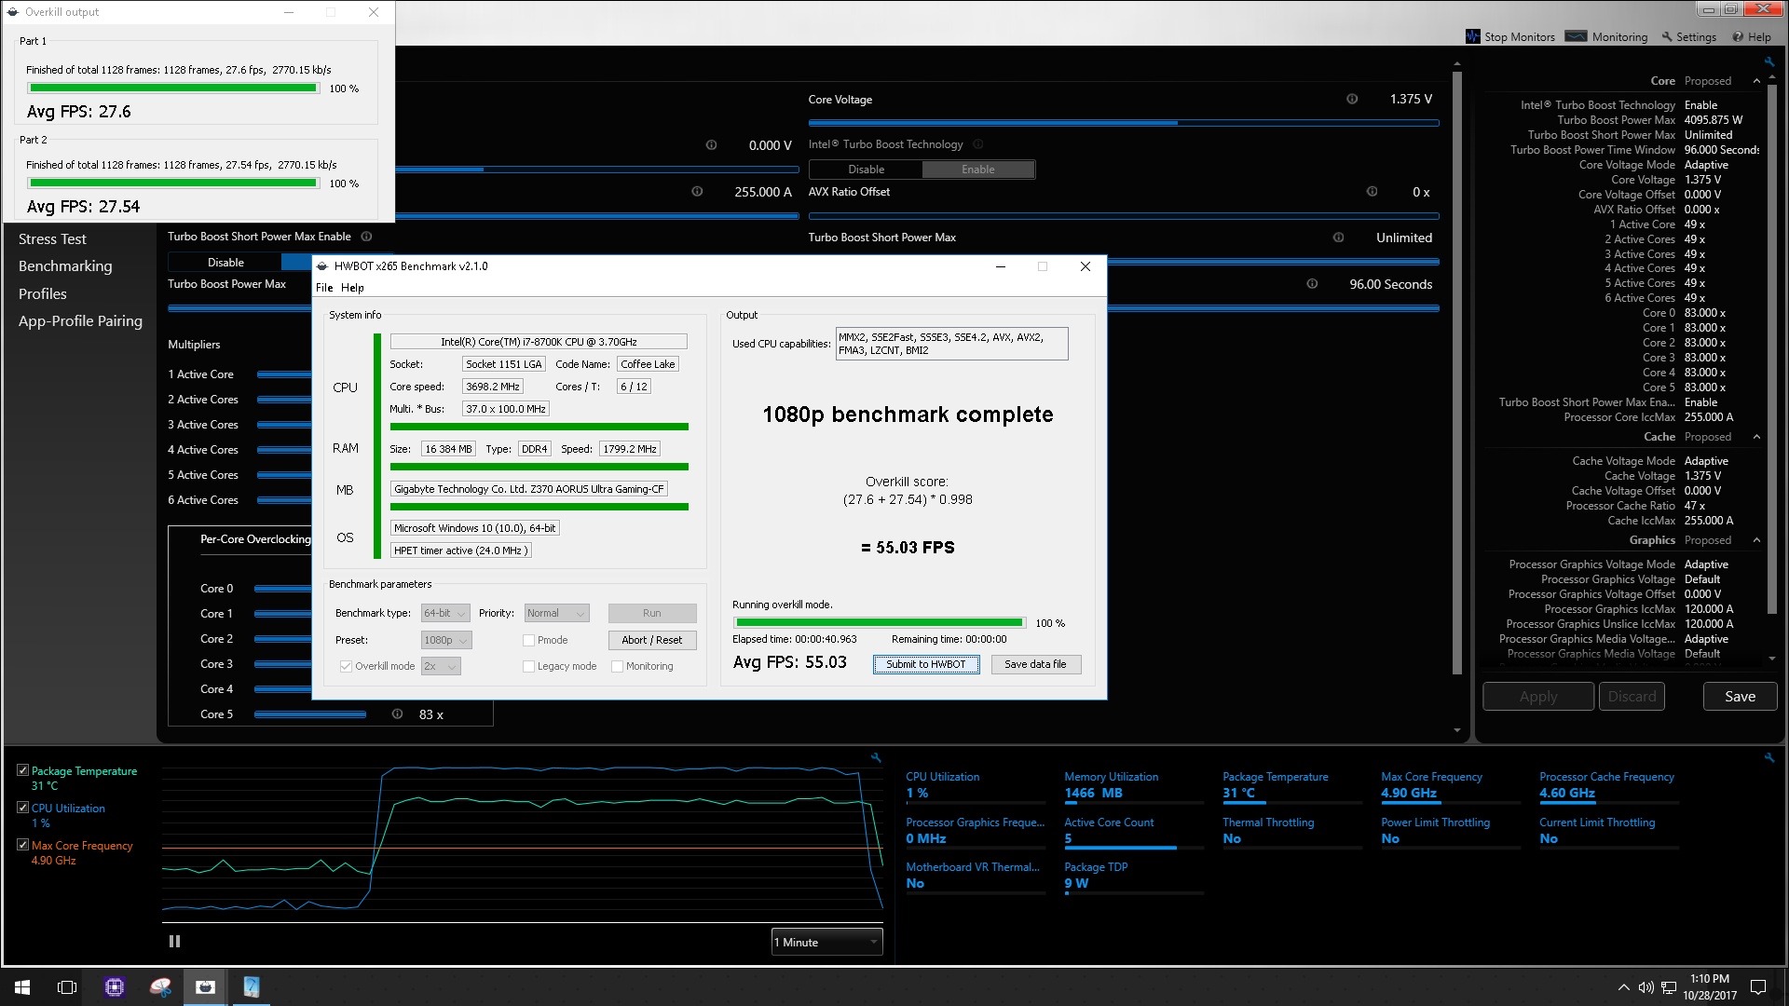Collapse the Graphics Proposed section
Screen dimensions: 1789x1006
(1756, 540)
